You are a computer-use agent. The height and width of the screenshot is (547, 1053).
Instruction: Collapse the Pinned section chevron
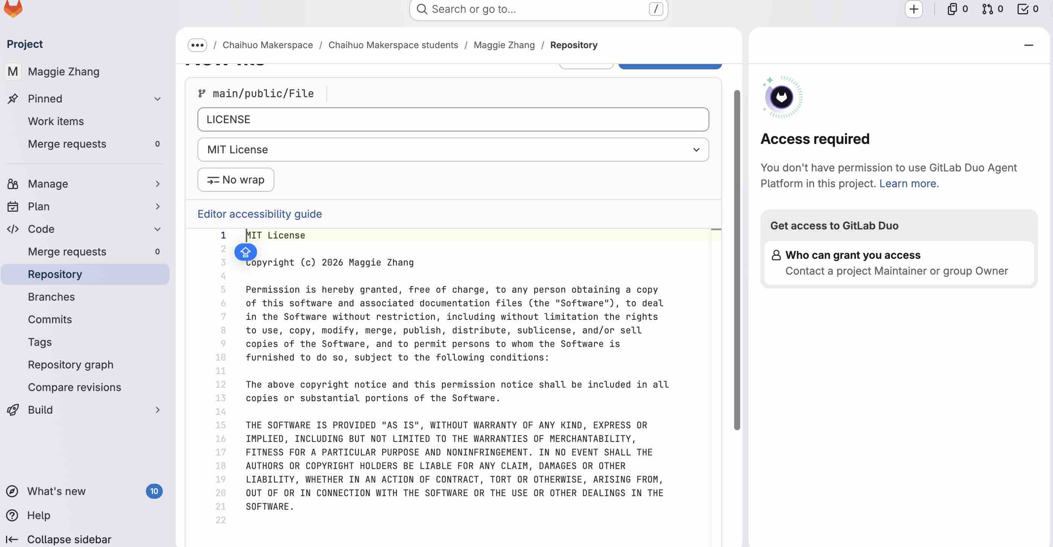158,99
